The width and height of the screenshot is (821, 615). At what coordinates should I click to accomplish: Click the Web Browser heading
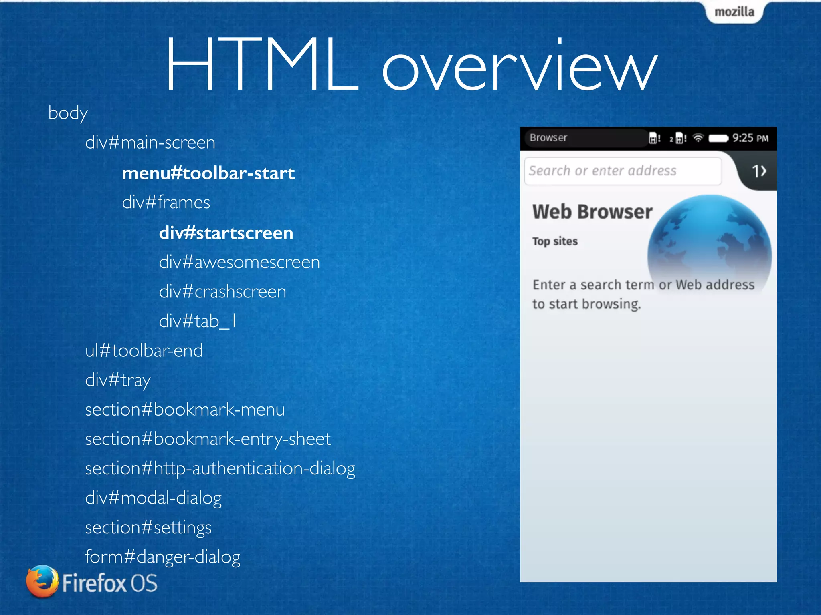[x=592, y=211]
